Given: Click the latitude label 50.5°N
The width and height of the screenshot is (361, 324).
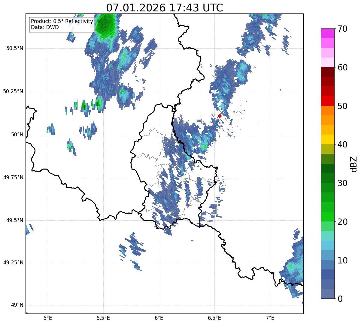Looking at the screenshot, I should pos(14,48).
